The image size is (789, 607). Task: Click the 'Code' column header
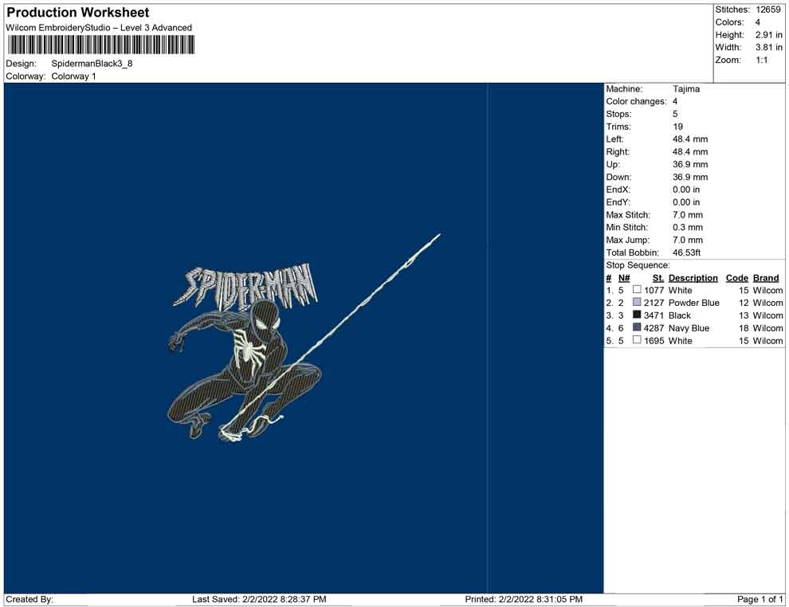[737, 278]
